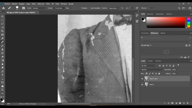Viewport: 192px width, 108px height.
Task: Open the Edición menu
Action: (14, 4)
